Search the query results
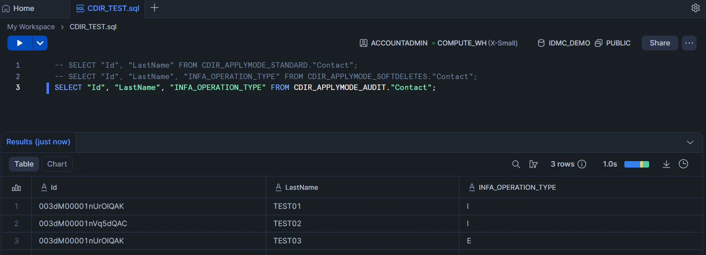 coord(516,164)
